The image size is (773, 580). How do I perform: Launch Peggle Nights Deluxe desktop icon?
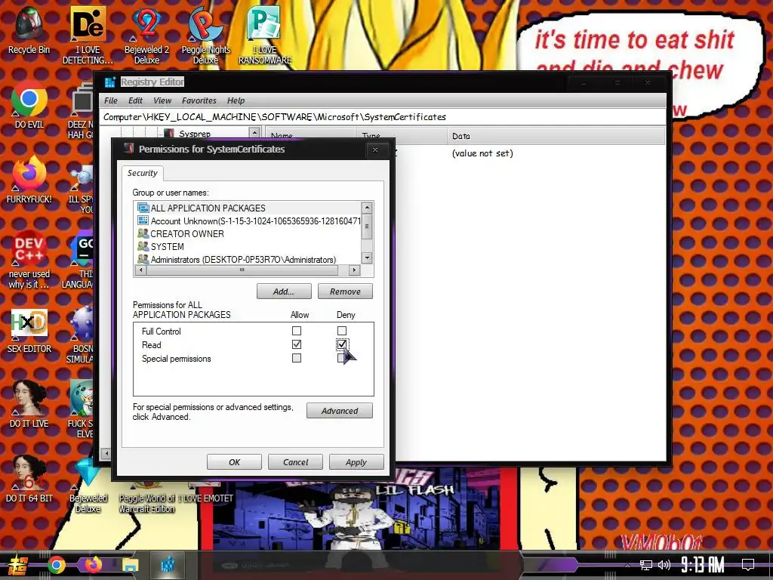205,35
